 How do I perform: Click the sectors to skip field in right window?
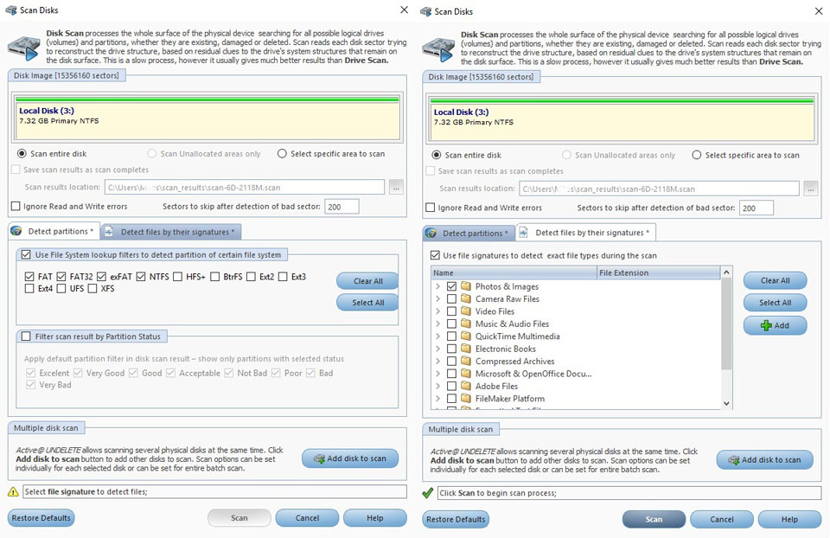pos(756,208)
